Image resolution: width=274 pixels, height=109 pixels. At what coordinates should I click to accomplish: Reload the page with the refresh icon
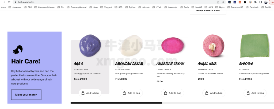(x=9, y=2)
